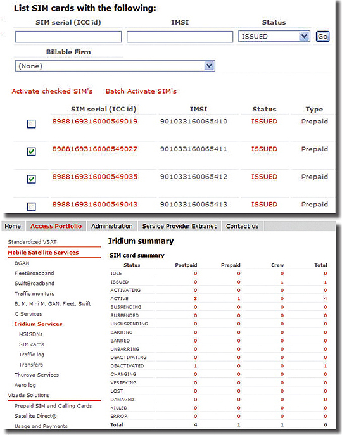Switch to the Access Portfolio tab
The image size is (342, 435).
56,226
